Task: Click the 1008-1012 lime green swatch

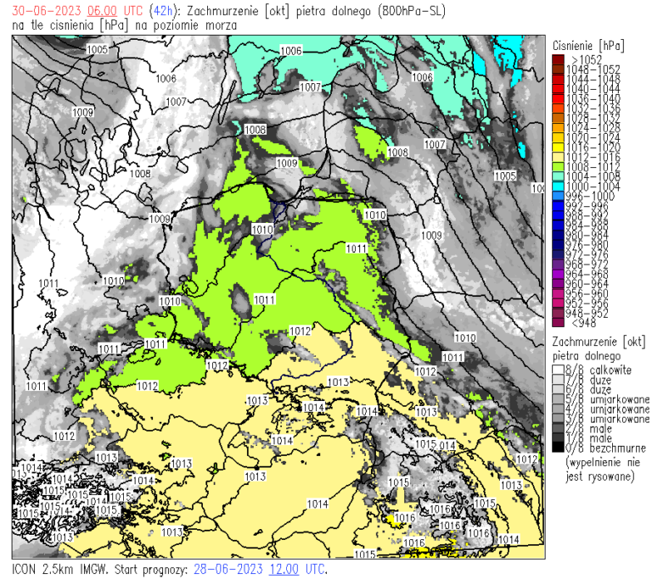Action: click(x=558, y=167)
